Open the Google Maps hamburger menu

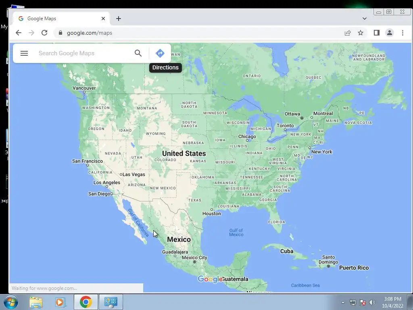pos(24,53)
